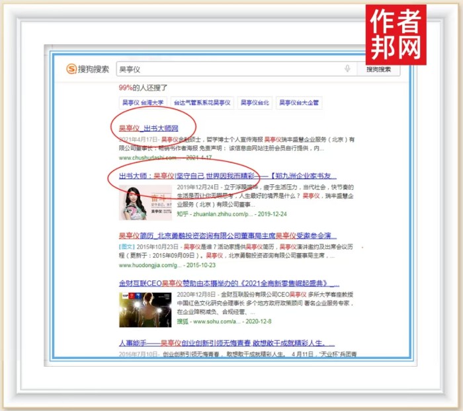463x411 pixels.
Task: Click the [图文] tag in résumé result
Action: [x=127, y=246]
